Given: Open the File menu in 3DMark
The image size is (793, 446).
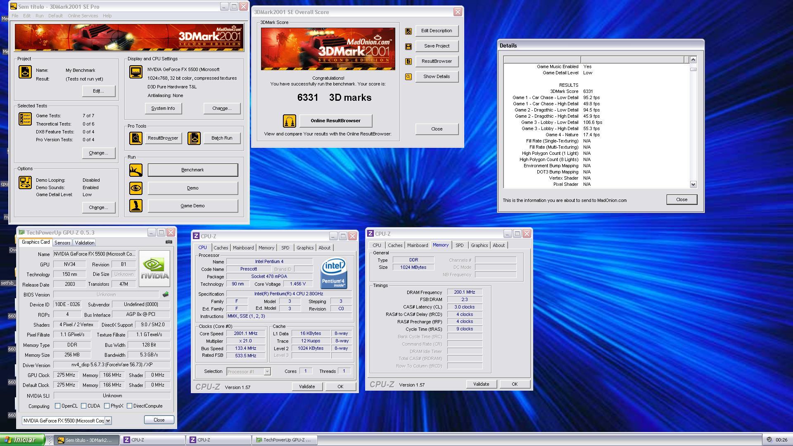Looking at the screenshot, I should pyautogui.click(x=15, y=16).
